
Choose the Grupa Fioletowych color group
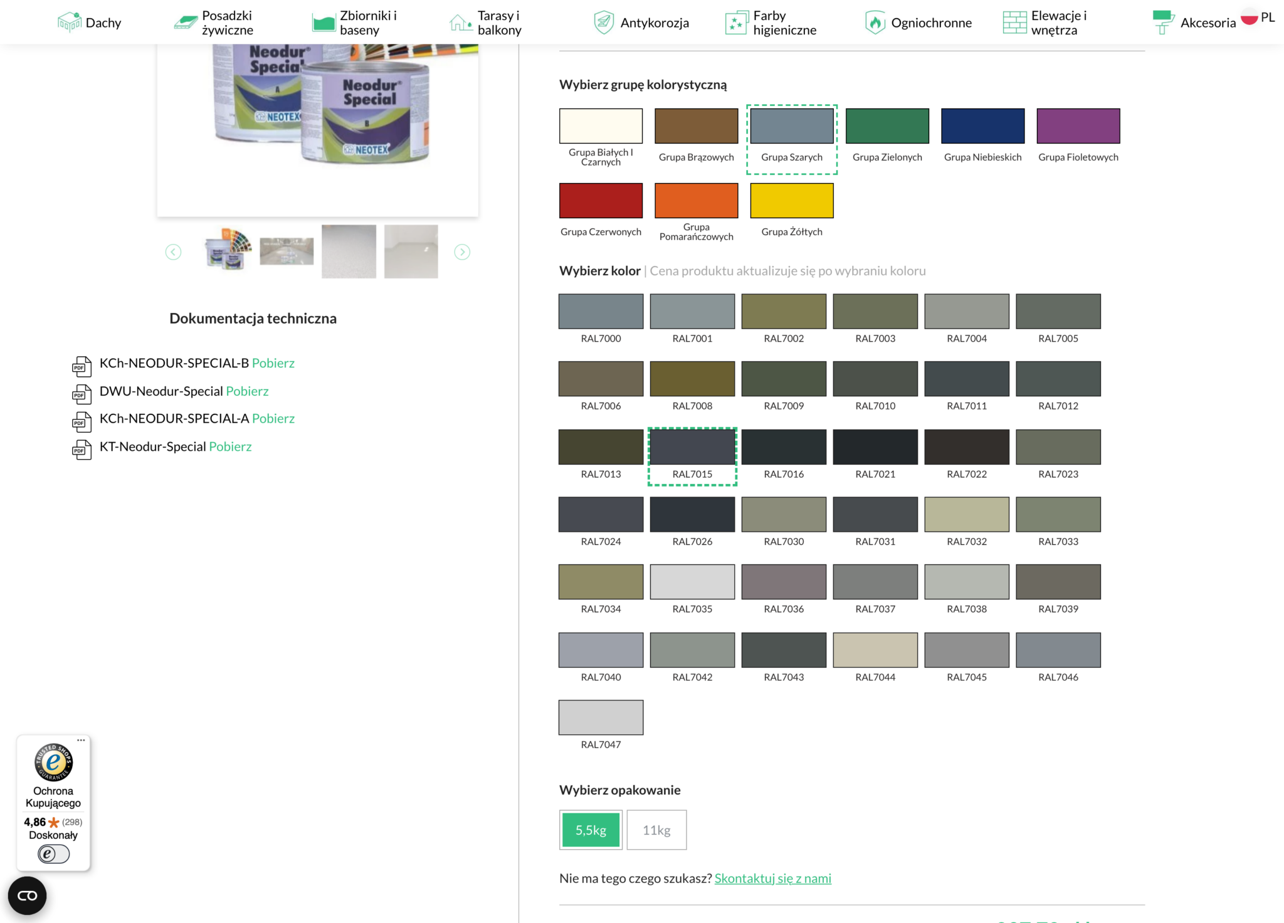(1078, 126)
